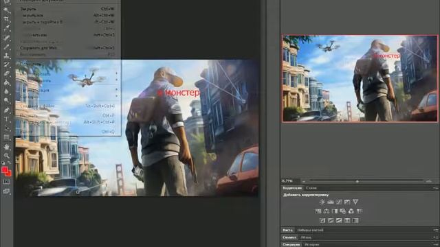
Task: Add a Vibrance adjustment
Action: [355, 202]
